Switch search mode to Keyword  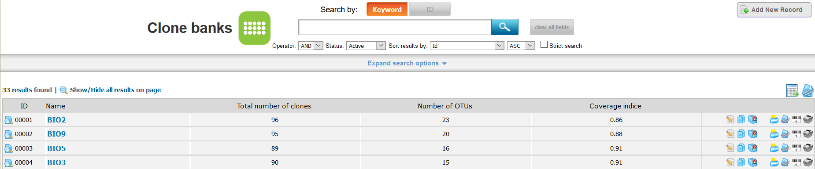(387, 9)
